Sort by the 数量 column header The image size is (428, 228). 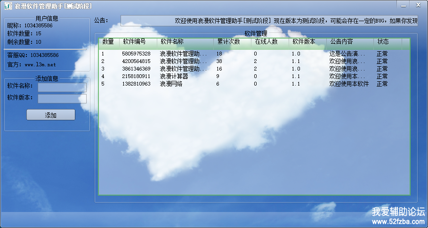pyautogui.click(x=108, y=42)
